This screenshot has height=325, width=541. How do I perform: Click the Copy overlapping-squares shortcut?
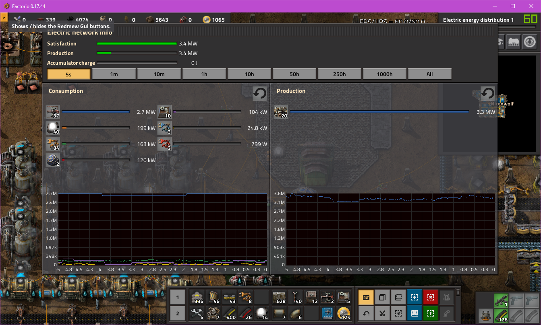click(382, 297)
